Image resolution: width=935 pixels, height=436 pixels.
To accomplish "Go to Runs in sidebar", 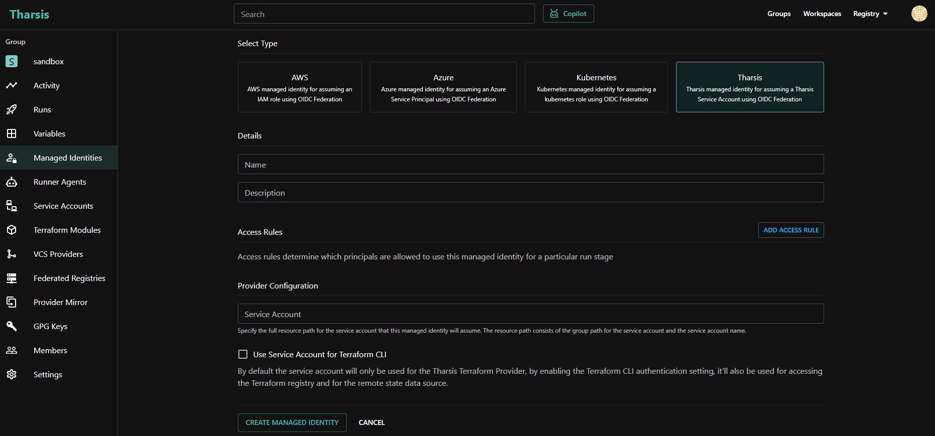I will (x=59, y=109).
